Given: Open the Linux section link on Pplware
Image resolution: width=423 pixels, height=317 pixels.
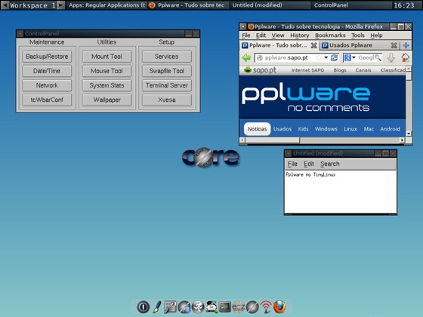Looking at the screenshot, I should [350, 129].
